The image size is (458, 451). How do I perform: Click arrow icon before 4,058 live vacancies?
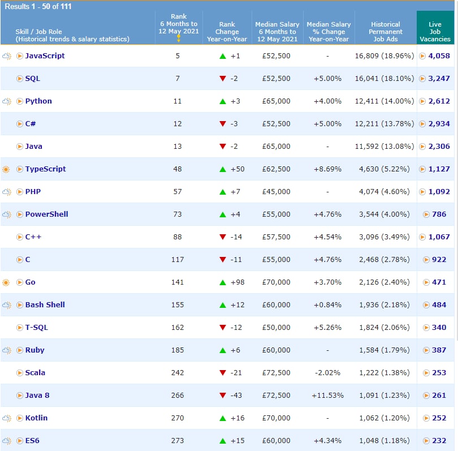click(x=422, y=56)
